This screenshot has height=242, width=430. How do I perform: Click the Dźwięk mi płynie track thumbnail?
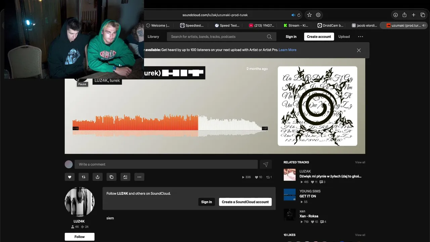(290, 175)
